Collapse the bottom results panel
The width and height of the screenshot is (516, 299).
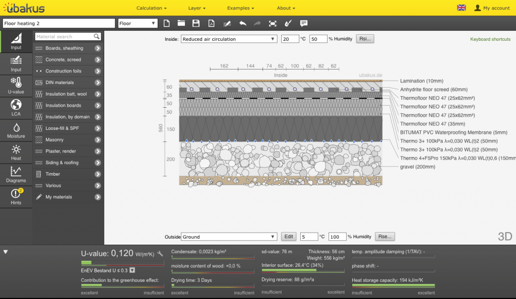[x=6, y=252]
